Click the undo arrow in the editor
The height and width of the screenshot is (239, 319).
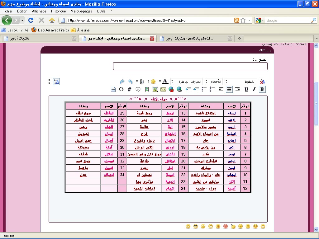[130, 82]
